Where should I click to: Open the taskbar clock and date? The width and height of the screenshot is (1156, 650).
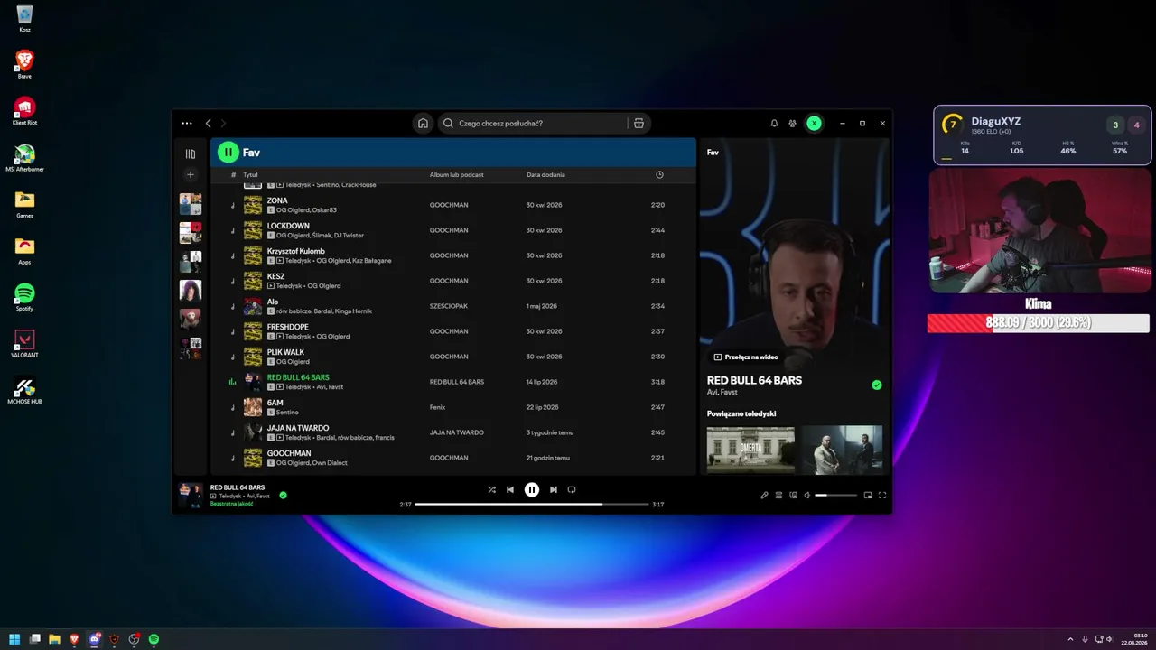pos(1134,639)
